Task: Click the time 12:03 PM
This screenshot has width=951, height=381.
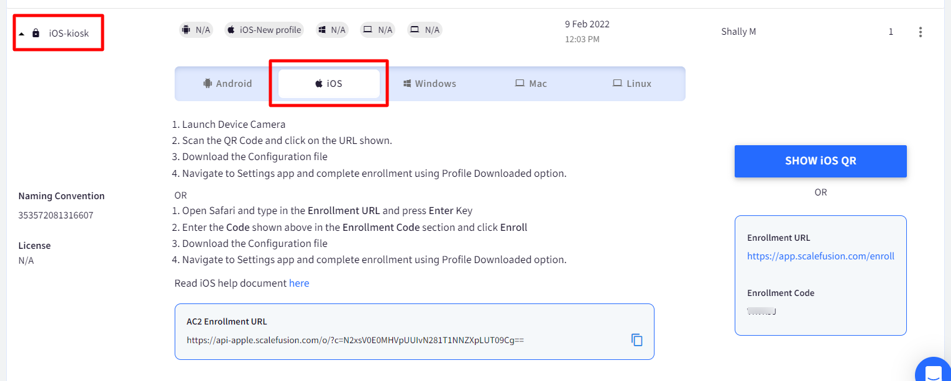Action: [582, 40]
